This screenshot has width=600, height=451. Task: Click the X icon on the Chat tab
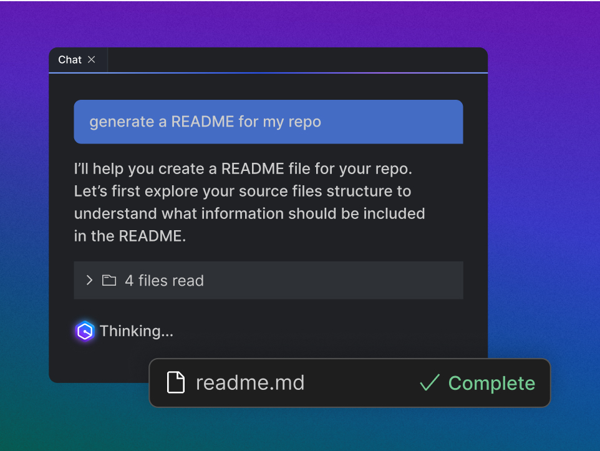pos(92,59)
